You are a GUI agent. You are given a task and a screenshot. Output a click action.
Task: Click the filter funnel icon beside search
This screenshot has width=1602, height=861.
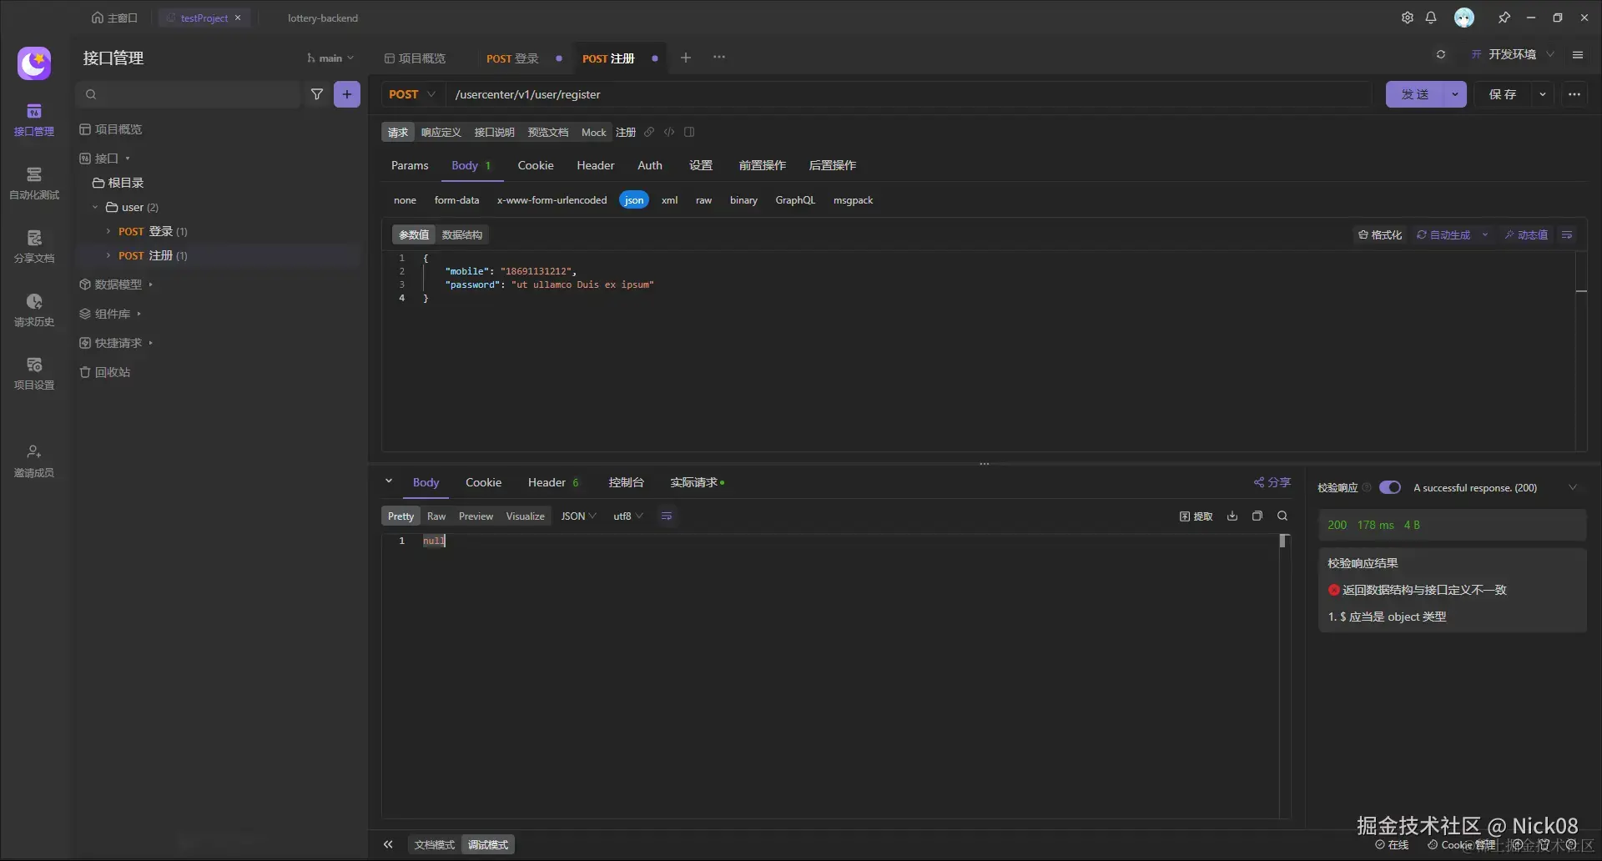coord(317,94)
